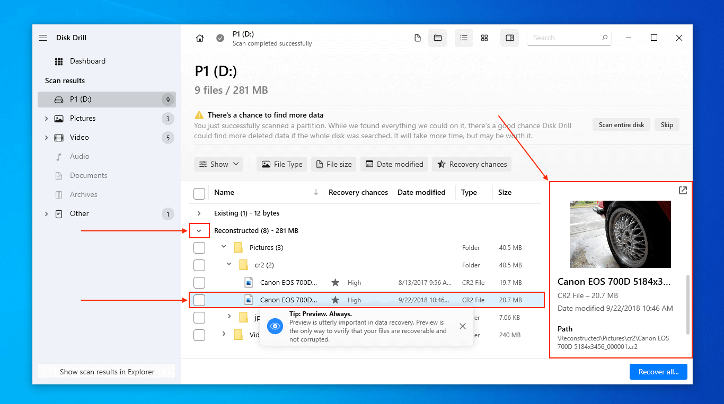The width and height of the screenshot is (724, 404).
Task: Click the star icon on the 19.7 MB file
Action: click(335, 283)
